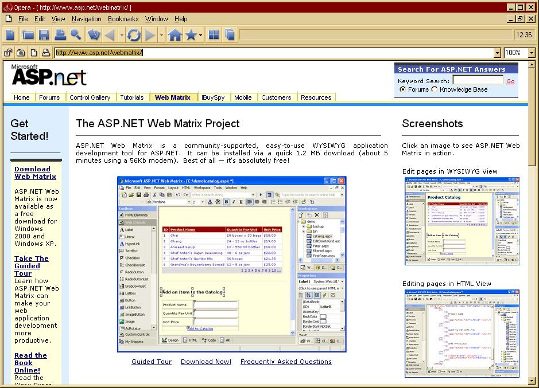Reload the page with circular arrows icon

point(134,35)
